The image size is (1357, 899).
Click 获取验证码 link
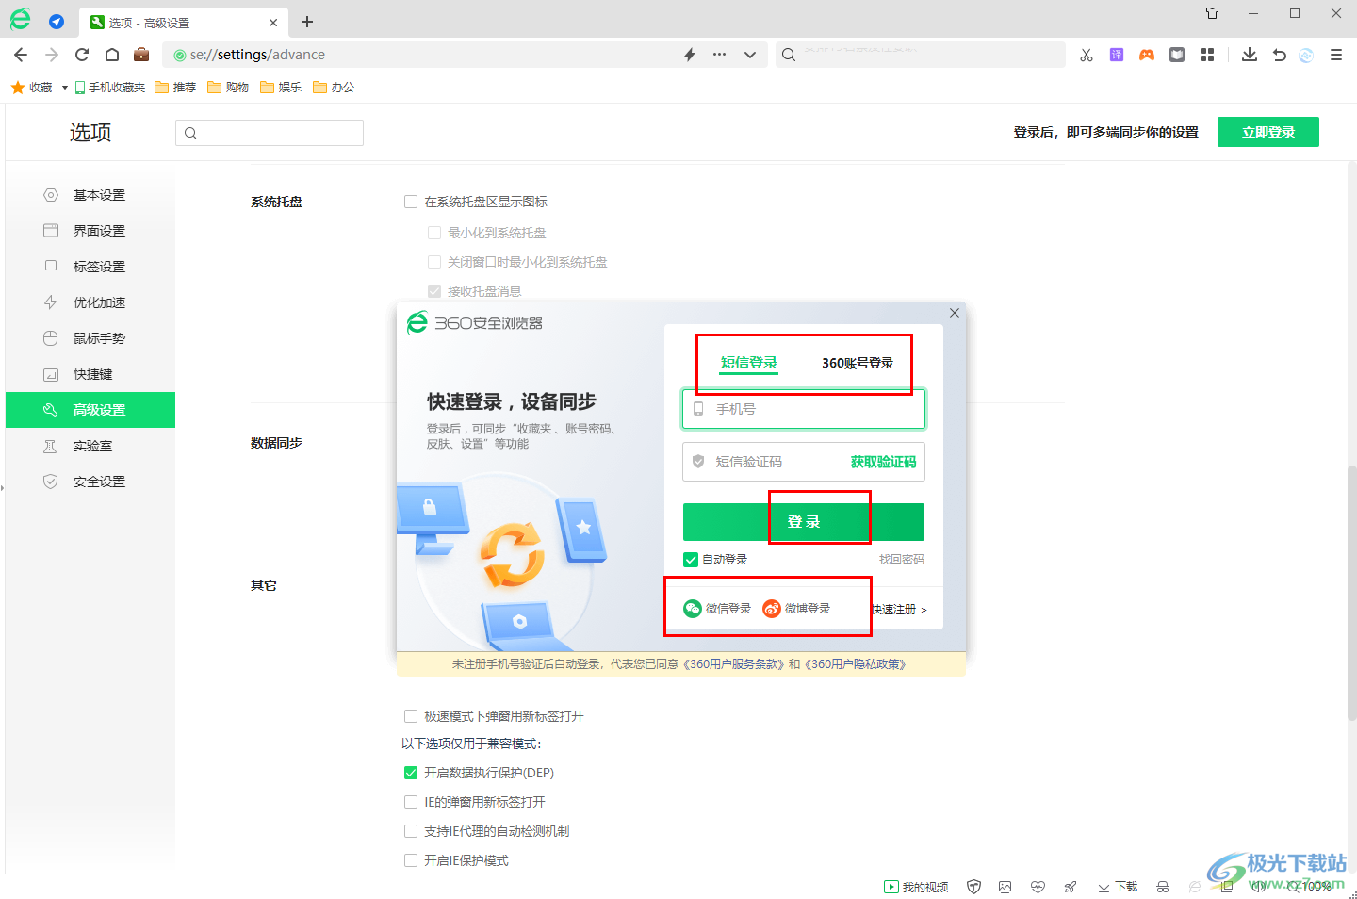tap(883, 462)
